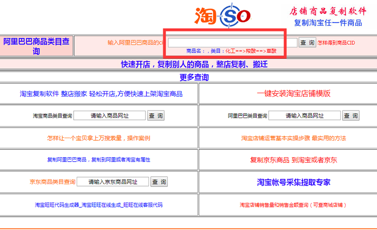The width and height of the screenshot is (377, 230).
Task: Click 查询 button next to CID field
Action: [x=307, y=43]
